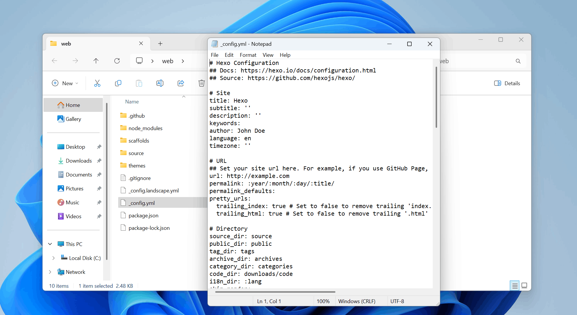Expand the Local Disk (C:) tree node

[x=54, y=258]
